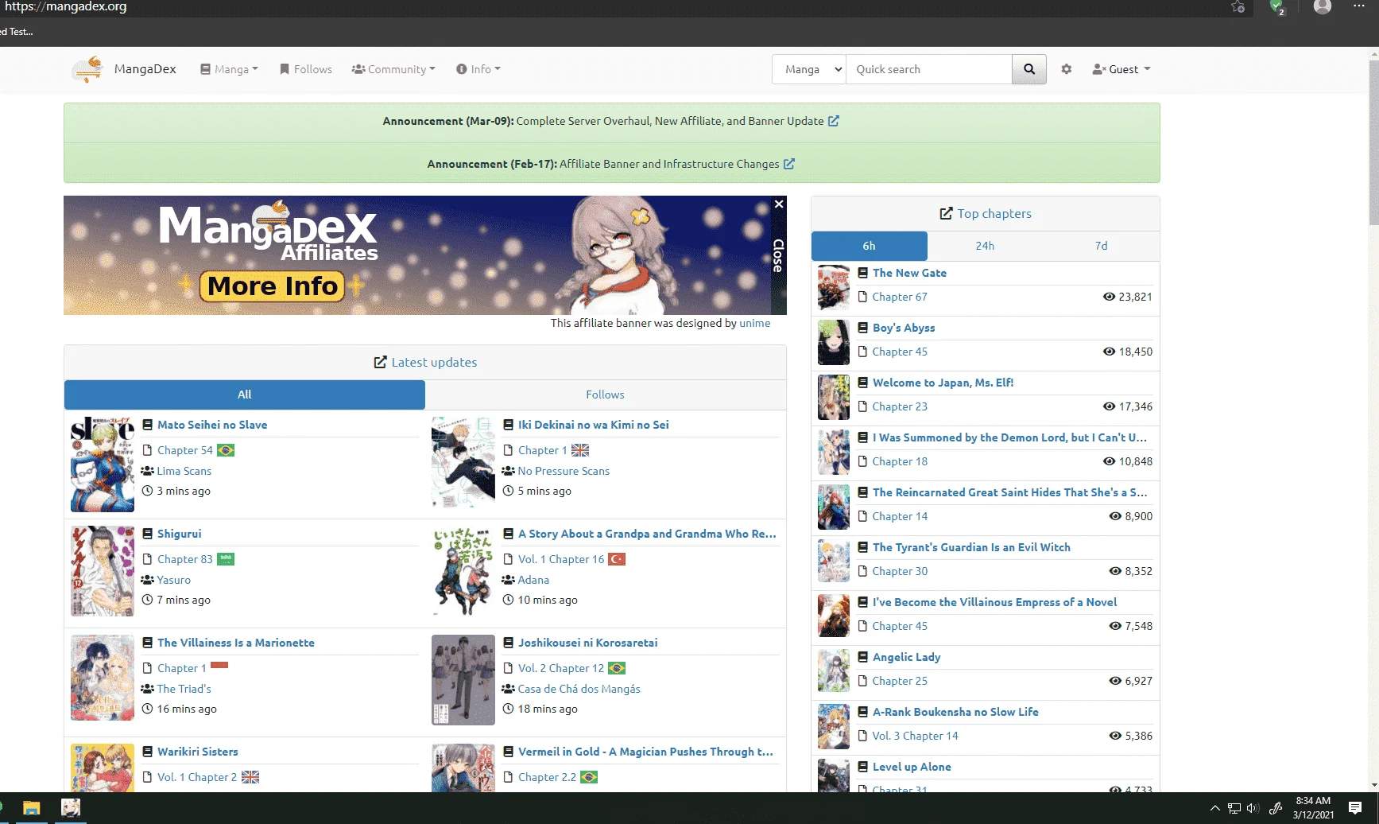Click the Latest updates external link icon
This screenshot has height=824, width=1379.
tap(381, 362)
